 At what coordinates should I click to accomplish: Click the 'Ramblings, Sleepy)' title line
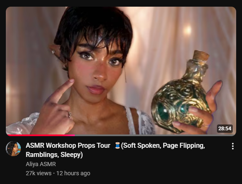[54, 154]
